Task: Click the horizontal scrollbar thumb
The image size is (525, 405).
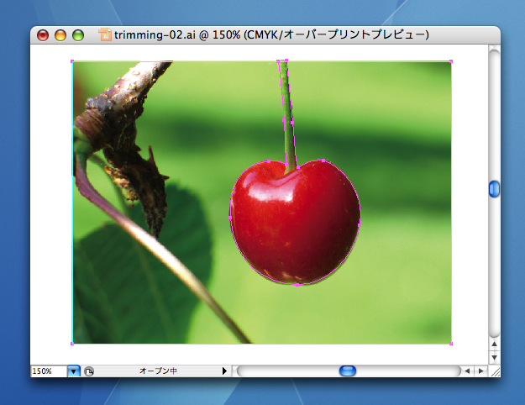Action: coord(348,371)
